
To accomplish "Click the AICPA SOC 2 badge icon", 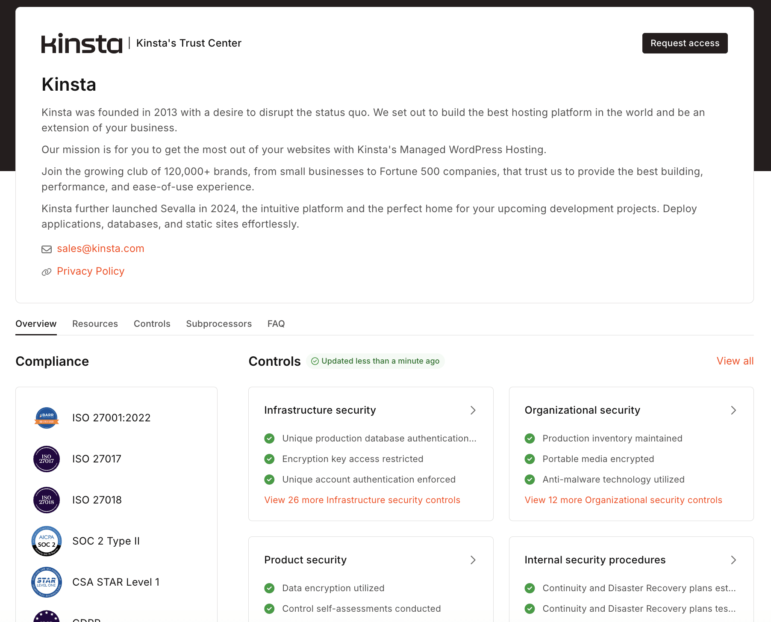I will click(x=47, y=541).
